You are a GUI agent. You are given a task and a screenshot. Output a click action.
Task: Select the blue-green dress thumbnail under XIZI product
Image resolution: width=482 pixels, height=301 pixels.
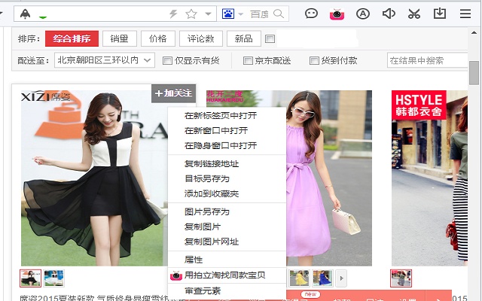[53, 278]
